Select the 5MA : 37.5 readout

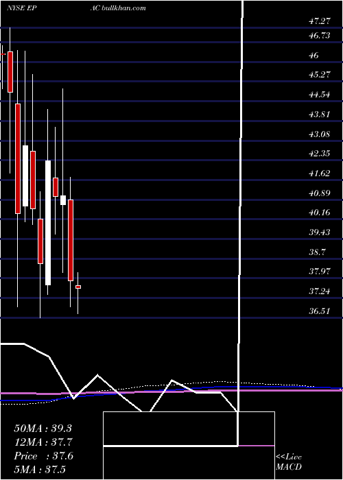tap(40, 469)
